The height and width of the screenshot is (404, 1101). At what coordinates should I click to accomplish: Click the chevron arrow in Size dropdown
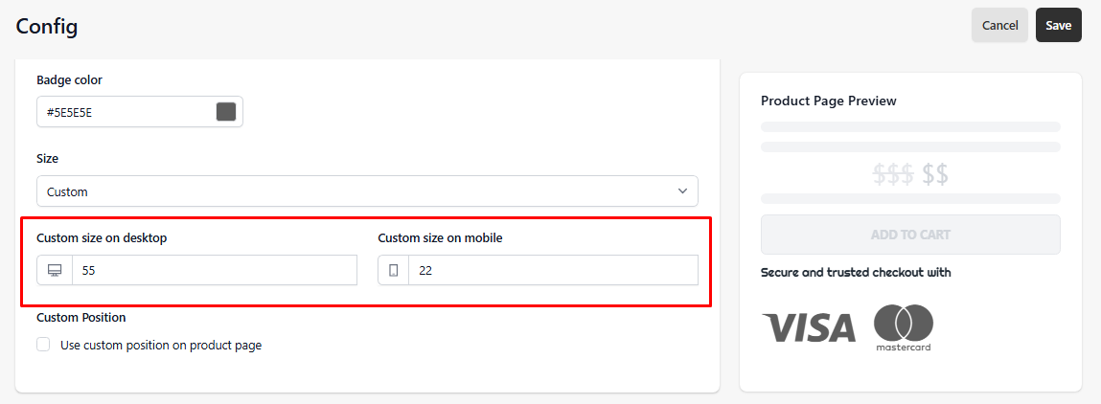coord(682,191)
